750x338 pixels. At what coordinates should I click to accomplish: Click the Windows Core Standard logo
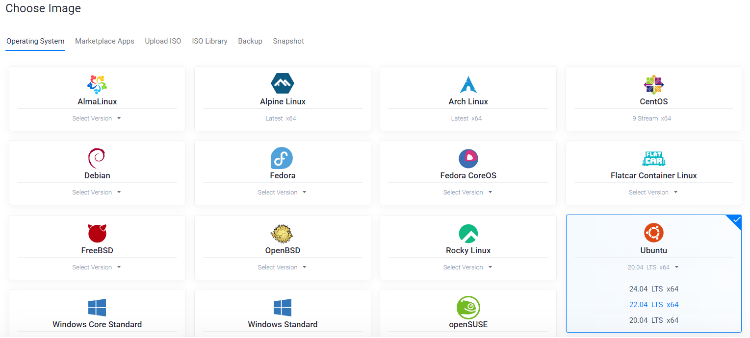point(97,308)
